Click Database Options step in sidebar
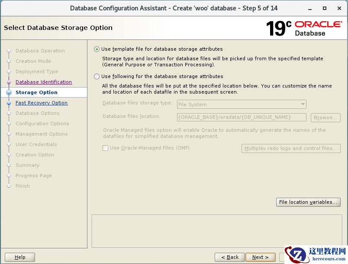 38,113
